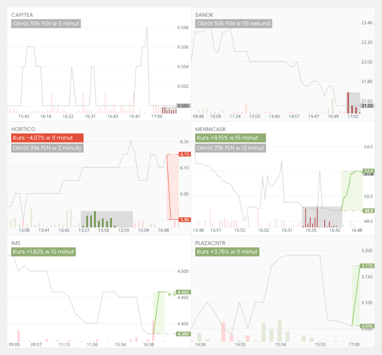Select the green 4.460 price label on IMS

(183, 292)
